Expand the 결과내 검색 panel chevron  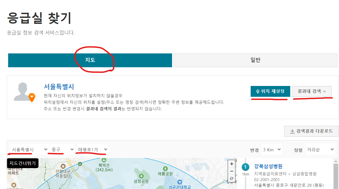[x=324, y=91]
